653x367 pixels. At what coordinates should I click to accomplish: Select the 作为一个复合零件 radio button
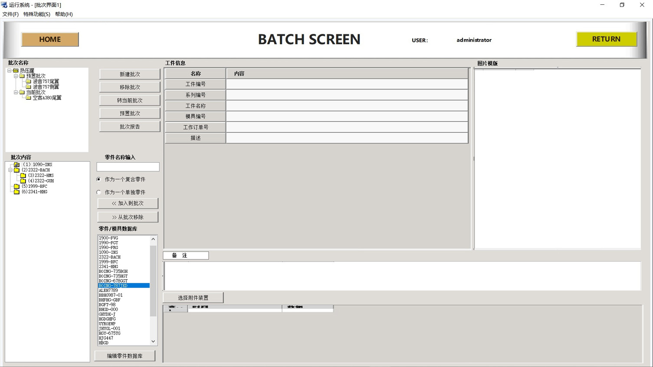[x=99, y=179]
